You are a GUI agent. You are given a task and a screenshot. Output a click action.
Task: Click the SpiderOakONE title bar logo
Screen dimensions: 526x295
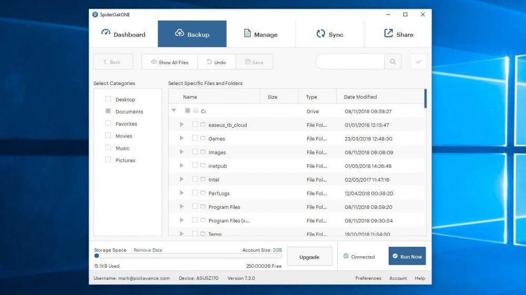(95, 14)
